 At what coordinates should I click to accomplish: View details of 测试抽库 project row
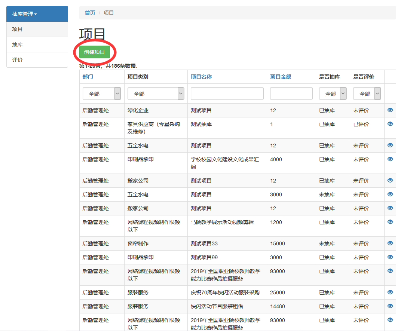click(x=390, y=124)
